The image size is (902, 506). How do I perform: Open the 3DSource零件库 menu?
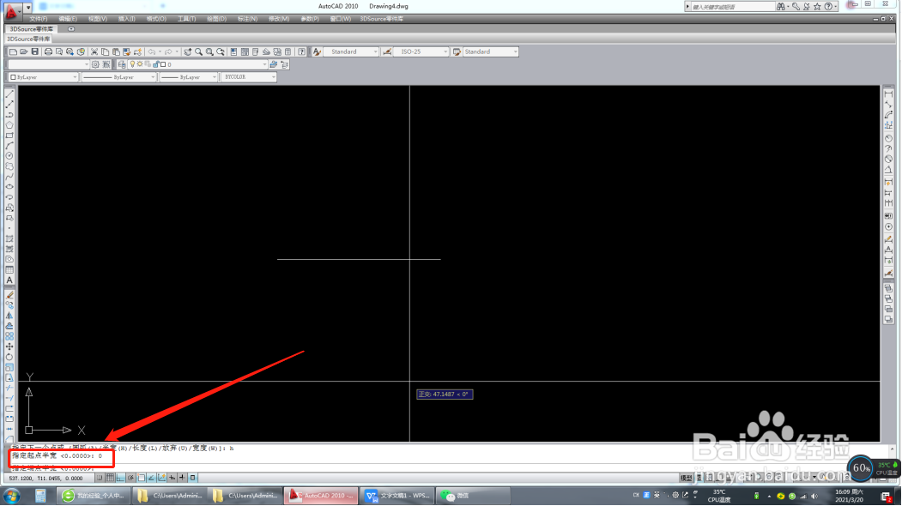coord(381,19)
